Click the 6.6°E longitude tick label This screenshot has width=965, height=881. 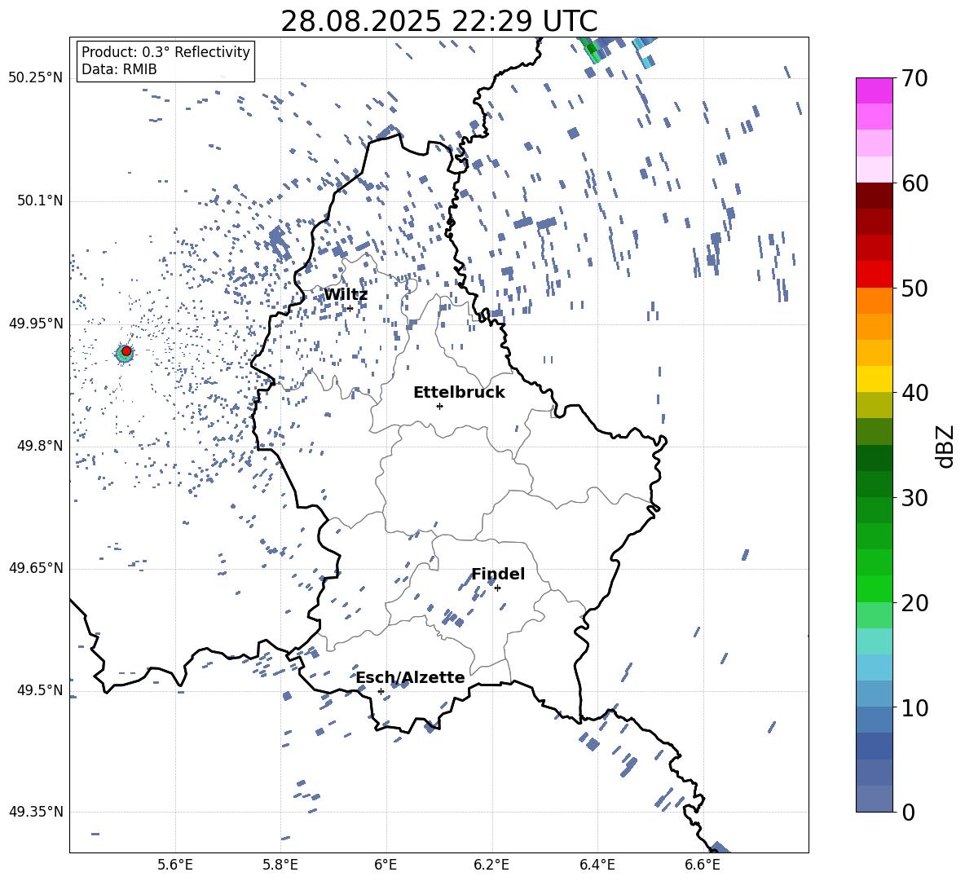point(703,865)
